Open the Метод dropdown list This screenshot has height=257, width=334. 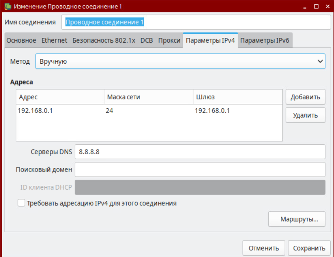point(180,61)
